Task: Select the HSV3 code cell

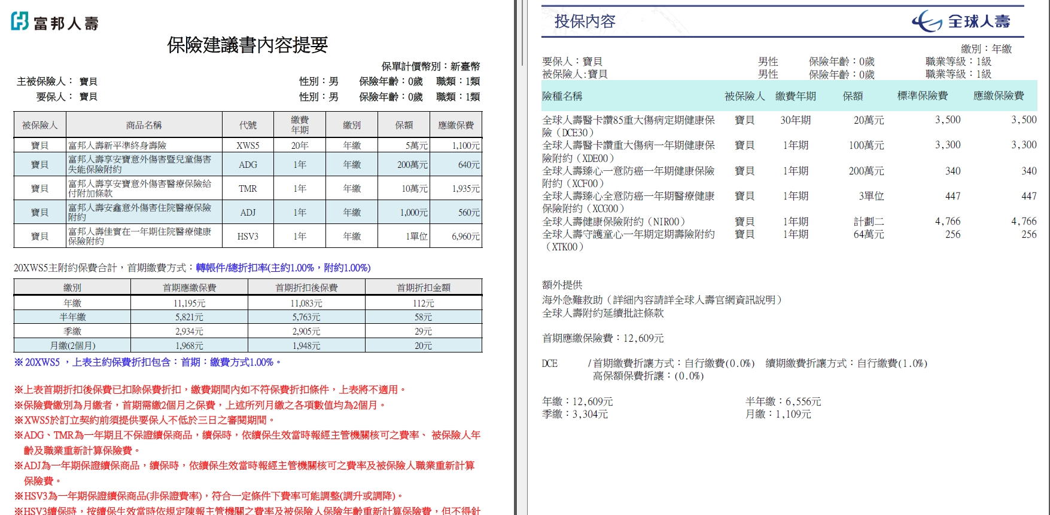Action: tap(248, 236)
